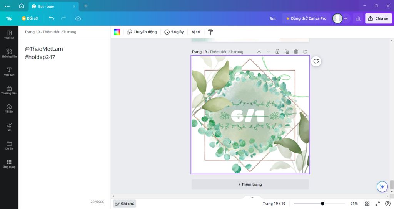
Task: Move page 19 down arrow
Action: [268, 52]
